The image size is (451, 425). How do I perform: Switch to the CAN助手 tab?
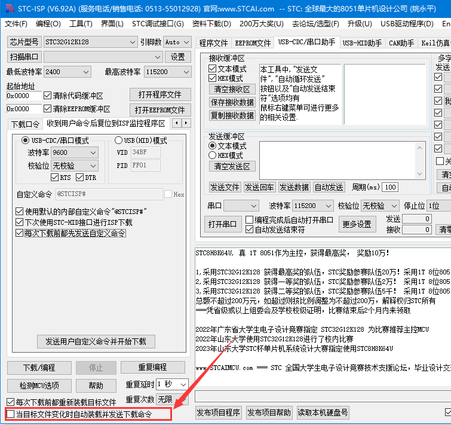click(401, 43)
